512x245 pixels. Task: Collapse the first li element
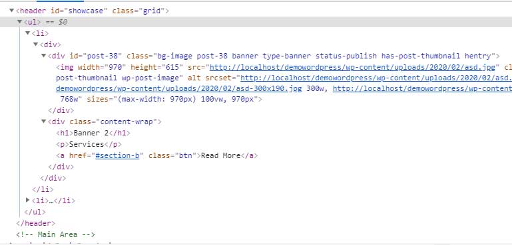[x=28, y=33]
